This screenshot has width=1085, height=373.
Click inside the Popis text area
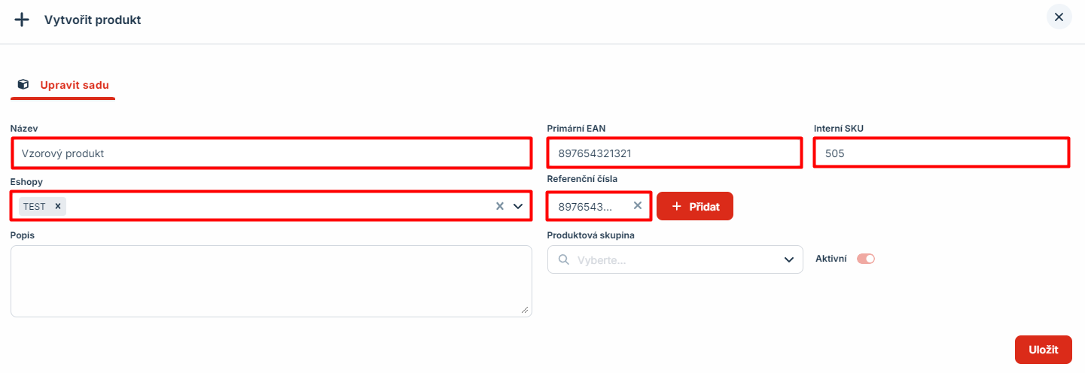pos(271,281)
